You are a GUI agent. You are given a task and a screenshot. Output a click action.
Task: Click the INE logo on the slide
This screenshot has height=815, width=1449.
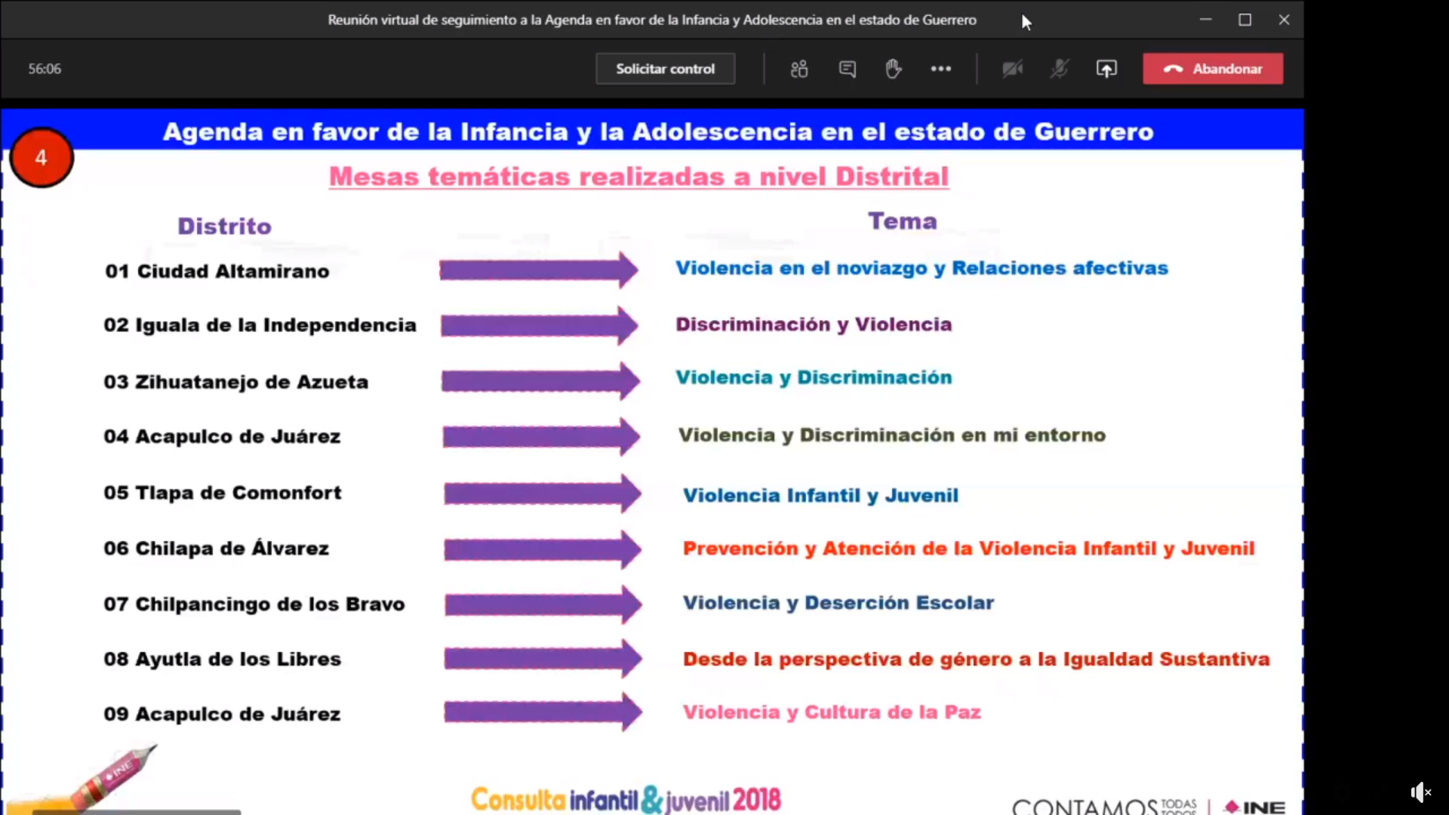click(1255, 807)
